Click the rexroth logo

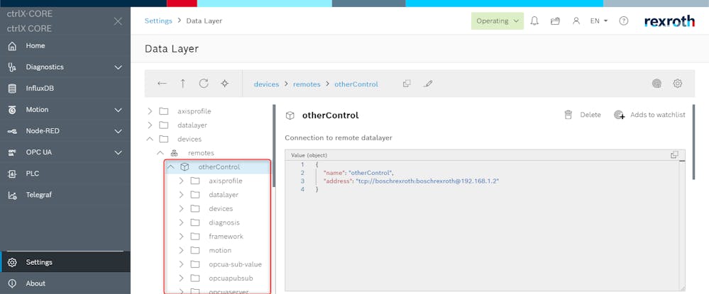(x=669, y=21)
